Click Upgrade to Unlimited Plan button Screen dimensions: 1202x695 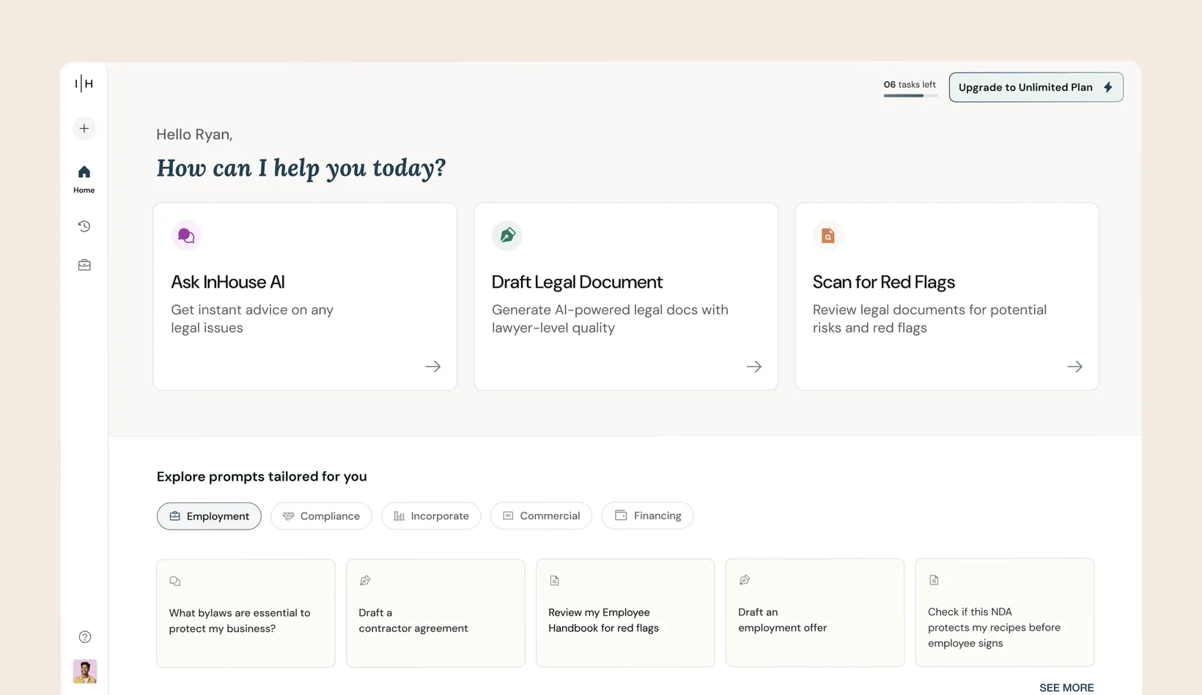click(1036, 87)
